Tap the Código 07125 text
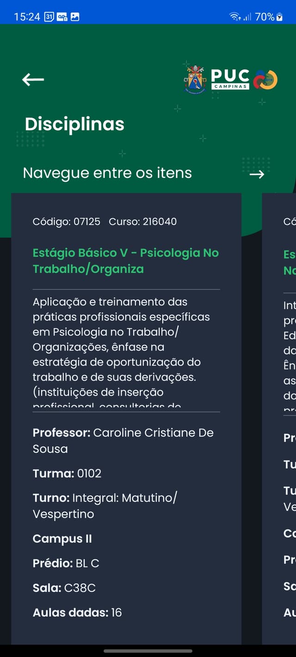The width and height of the screenshot is (296, 657). click(x=66, y=221)
